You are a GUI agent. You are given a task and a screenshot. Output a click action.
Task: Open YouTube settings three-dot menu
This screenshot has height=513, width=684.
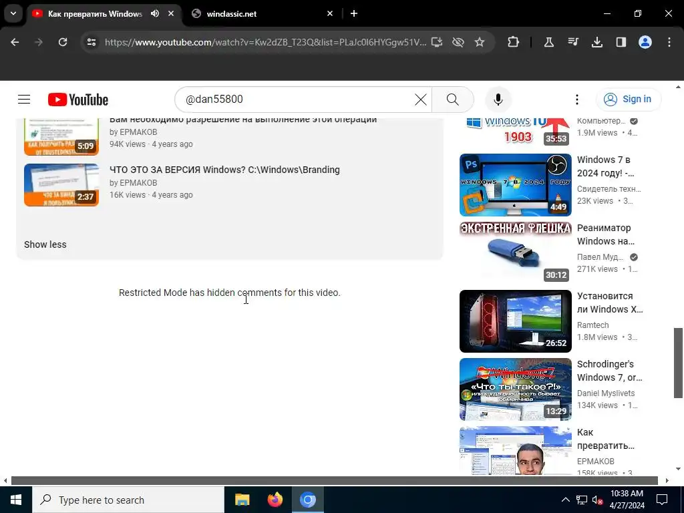point(577,100)
